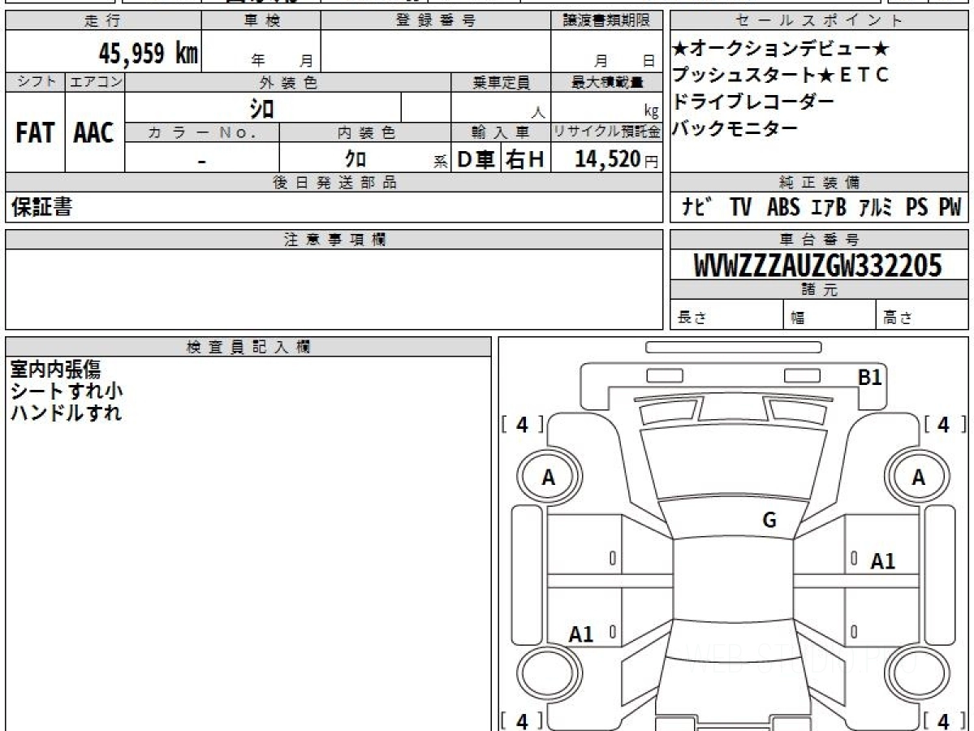This screenshot has width=974, height=731.
Task: Select the interior color value クロ
Action: click(356, 159)
